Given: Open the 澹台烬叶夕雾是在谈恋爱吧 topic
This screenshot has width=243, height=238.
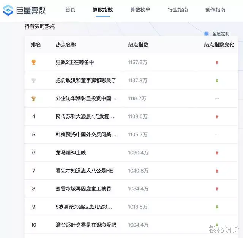Looking at the screenshot, I should pyautogui.click(x=86, y=225).
